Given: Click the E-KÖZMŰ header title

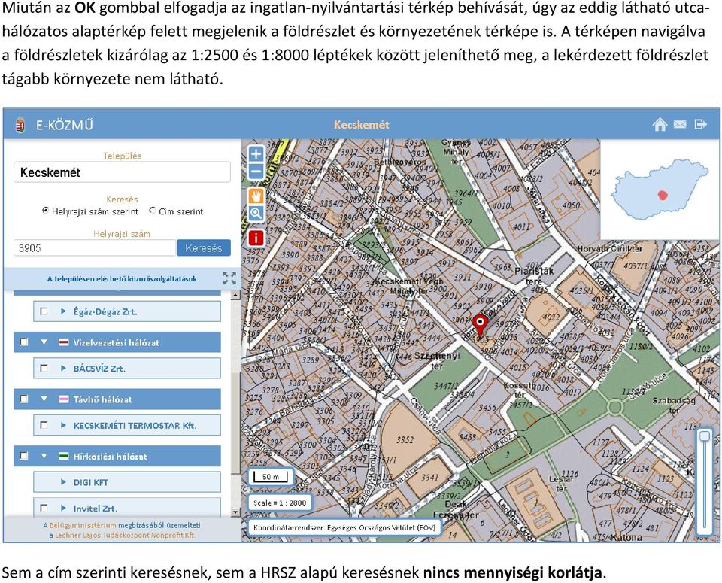Looking at the screenshot, I should (x=65, y=125).
